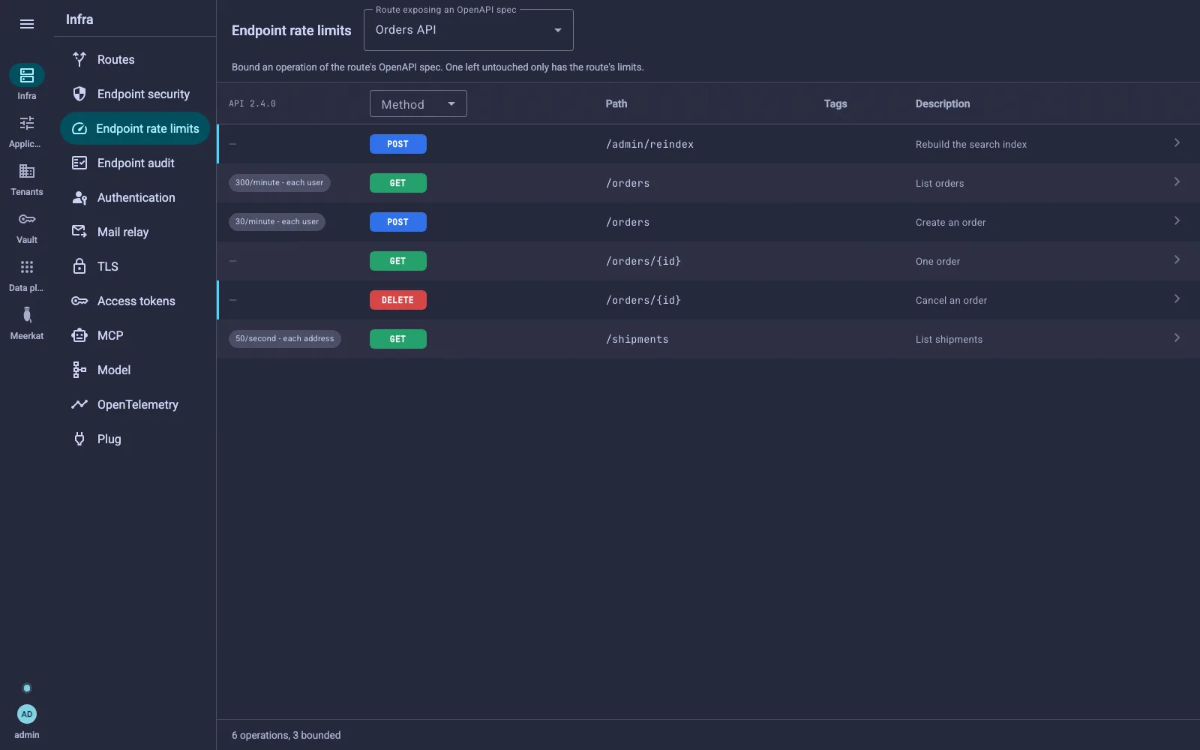Click the 30/minute each user limit chip
This screenshot has width=1200, height=750.
pyautogui.click(x=277, y=222)
